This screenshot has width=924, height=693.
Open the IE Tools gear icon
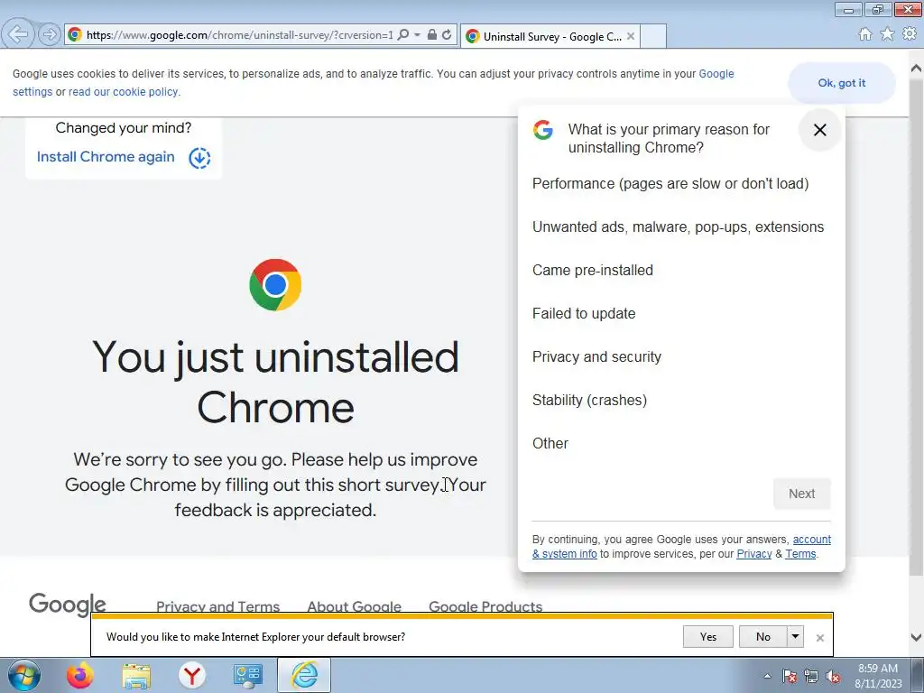910,34
